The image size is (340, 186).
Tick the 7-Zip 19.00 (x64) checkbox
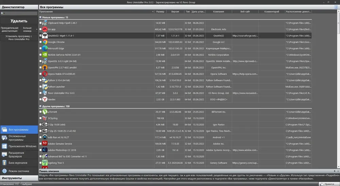pos(40,124)
